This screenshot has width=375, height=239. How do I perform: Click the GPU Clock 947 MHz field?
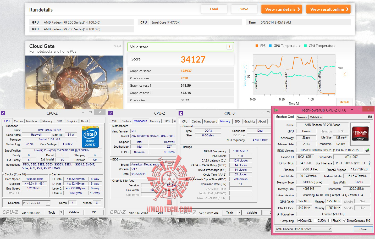304,202
